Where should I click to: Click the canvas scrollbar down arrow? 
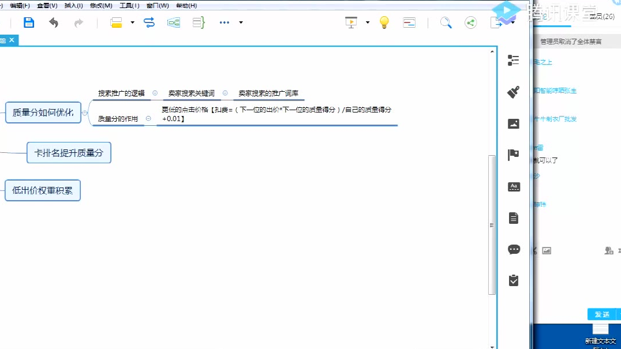point(492,347)
